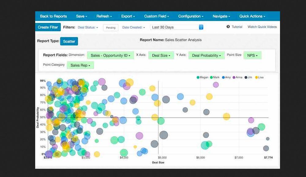Click Jim's dark legend marker
This screenshot has height=177, width=306.
[x=246, y=78]
